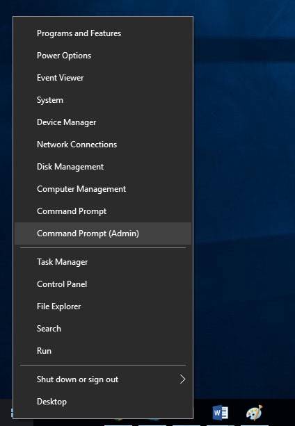Image resolution: width=295 pixels, height=426 pixels.
Task: Start Task Manager
Action: tap(103, 262)
